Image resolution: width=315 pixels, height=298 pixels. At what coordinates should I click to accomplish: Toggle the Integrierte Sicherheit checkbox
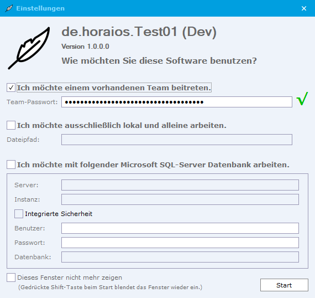point(19,214)
